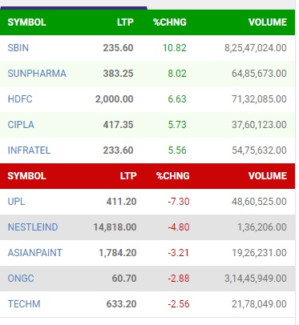Open the NESTLEIND stock link
The image size is (299, 325).
33,227
